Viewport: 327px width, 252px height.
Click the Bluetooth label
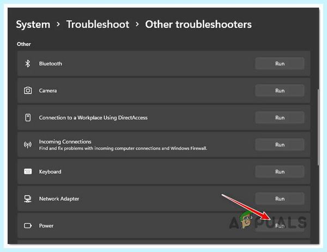coord(51,64)
